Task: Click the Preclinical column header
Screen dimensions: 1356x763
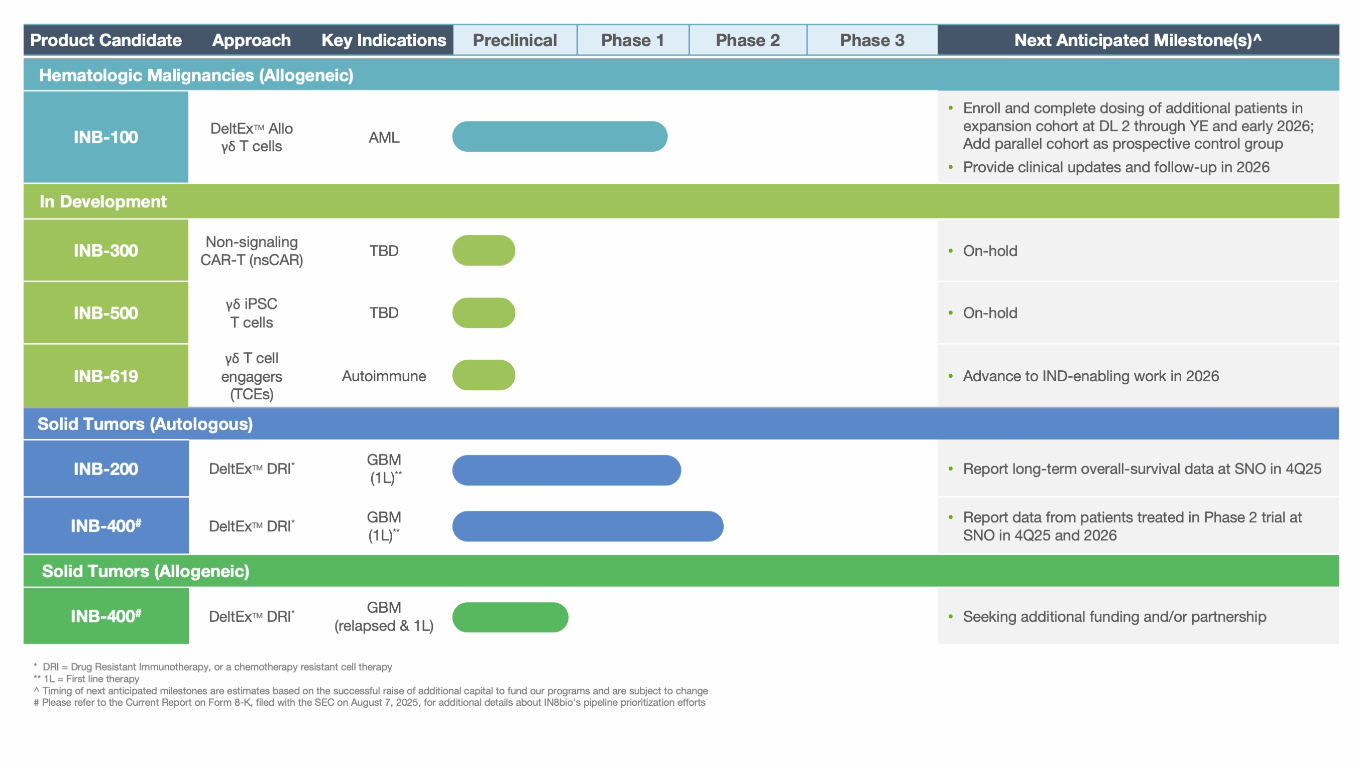Action: tap(514, 40)
